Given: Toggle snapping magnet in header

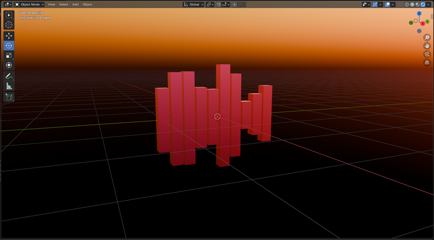Looking at the screenshot, I should point(217,5).
